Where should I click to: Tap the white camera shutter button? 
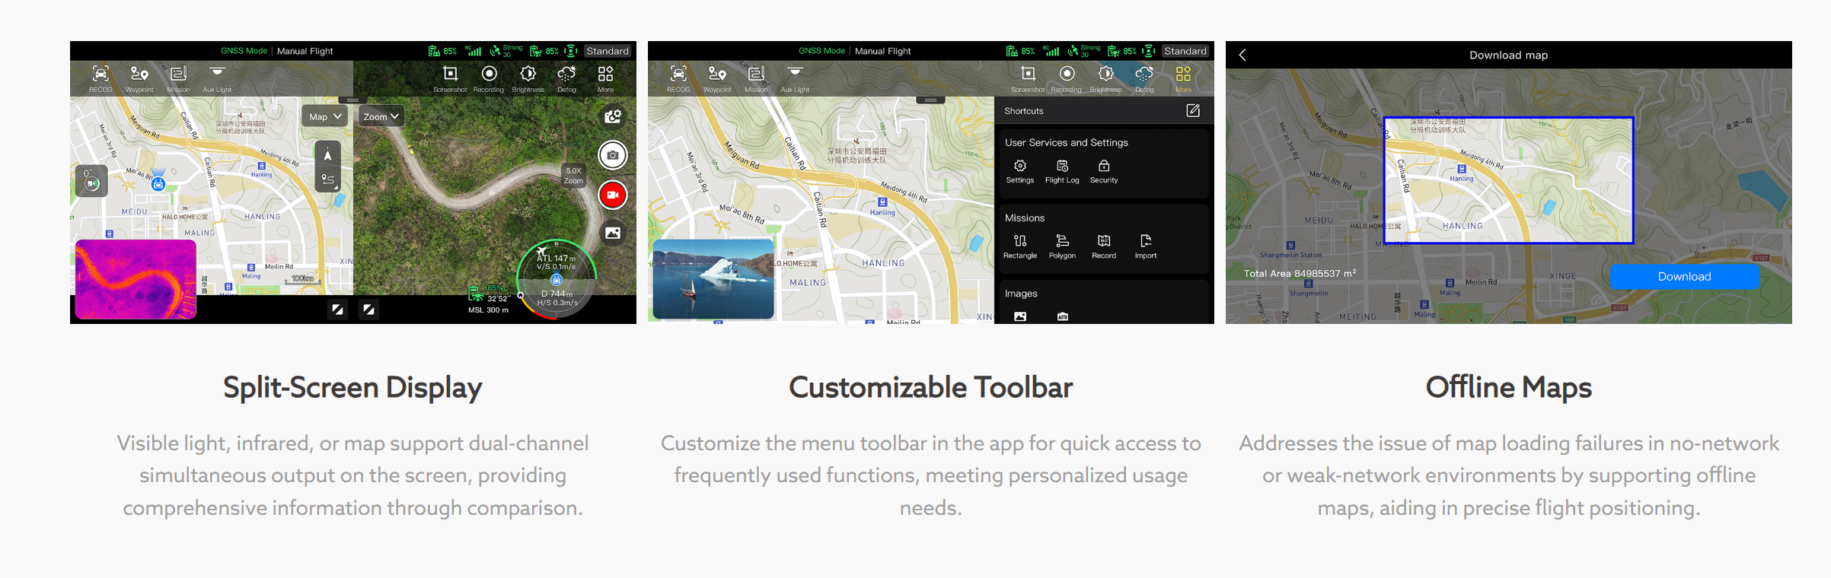point(612,155)
